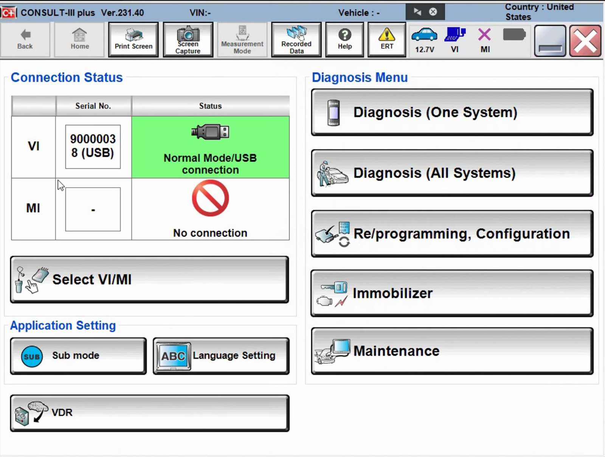Open the Immobilizer menu

pyautogui.click(x=452, y=293)
